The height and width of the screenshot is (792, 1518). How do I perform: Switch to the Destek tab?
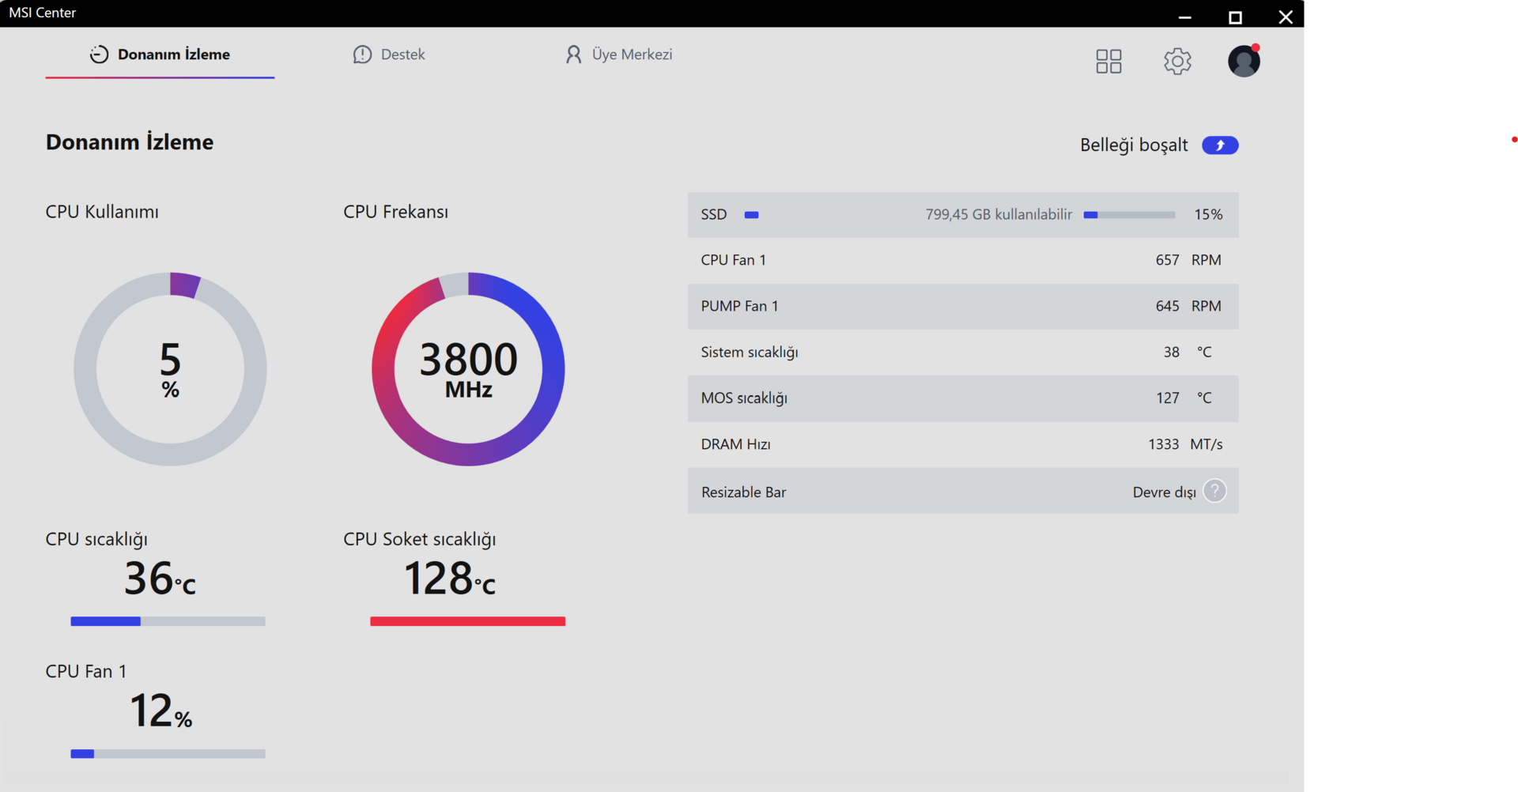coord(389,55)
